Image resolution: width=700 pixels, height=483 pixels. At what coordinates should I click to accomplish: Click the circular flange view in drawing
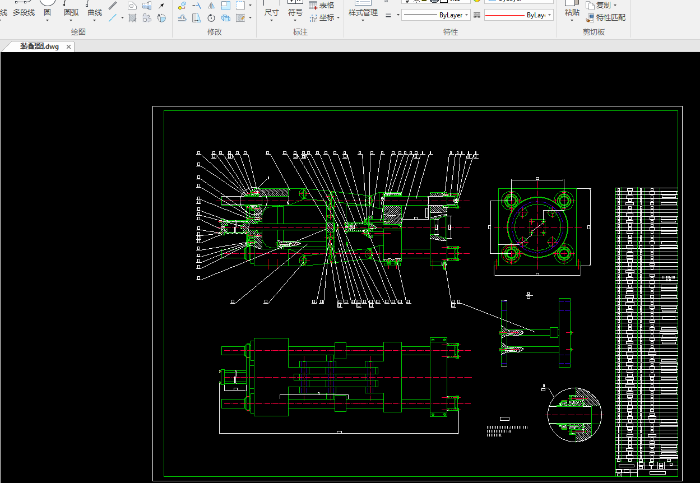coord(537,226)
